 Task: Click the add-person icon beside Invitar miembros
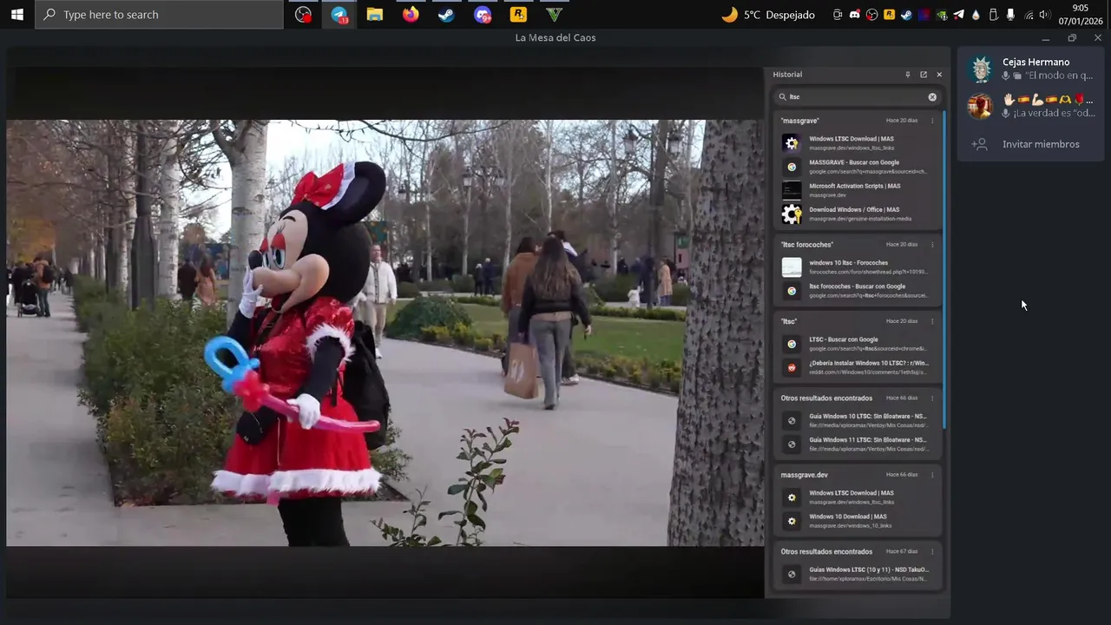(x=980, y=144)
